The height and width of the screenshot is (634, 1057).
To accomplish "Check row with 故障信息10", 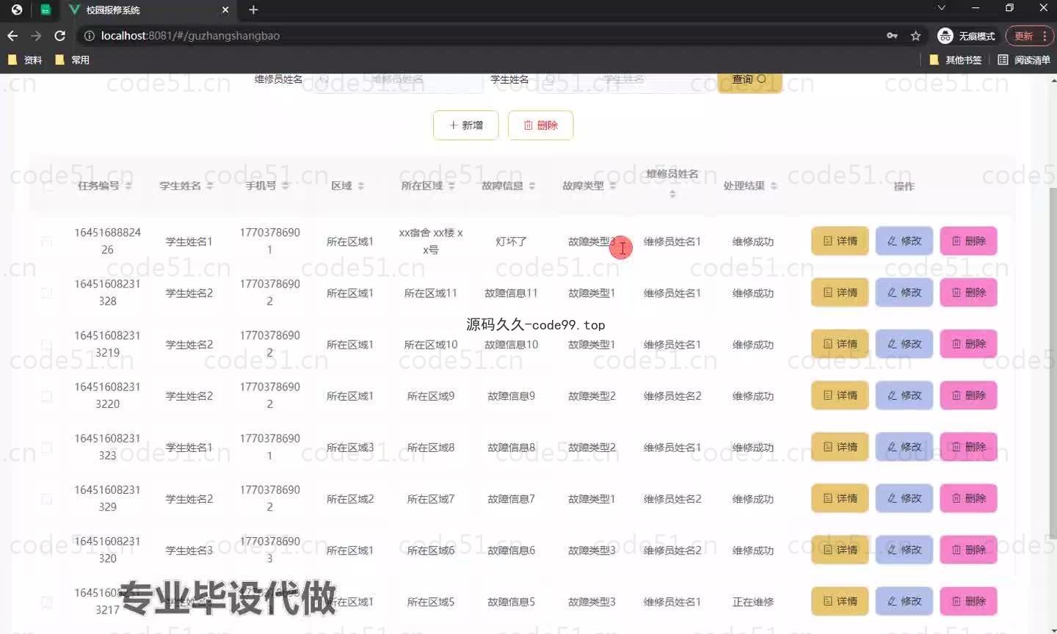I will (x=47, y=344).
